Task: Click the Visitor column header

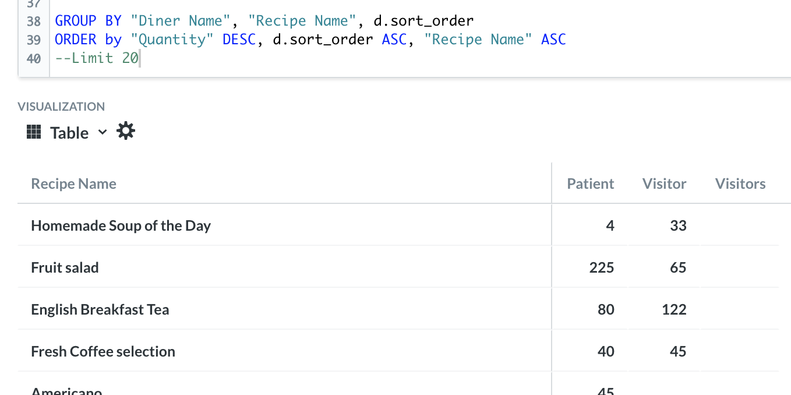Action: coord(664,184)
